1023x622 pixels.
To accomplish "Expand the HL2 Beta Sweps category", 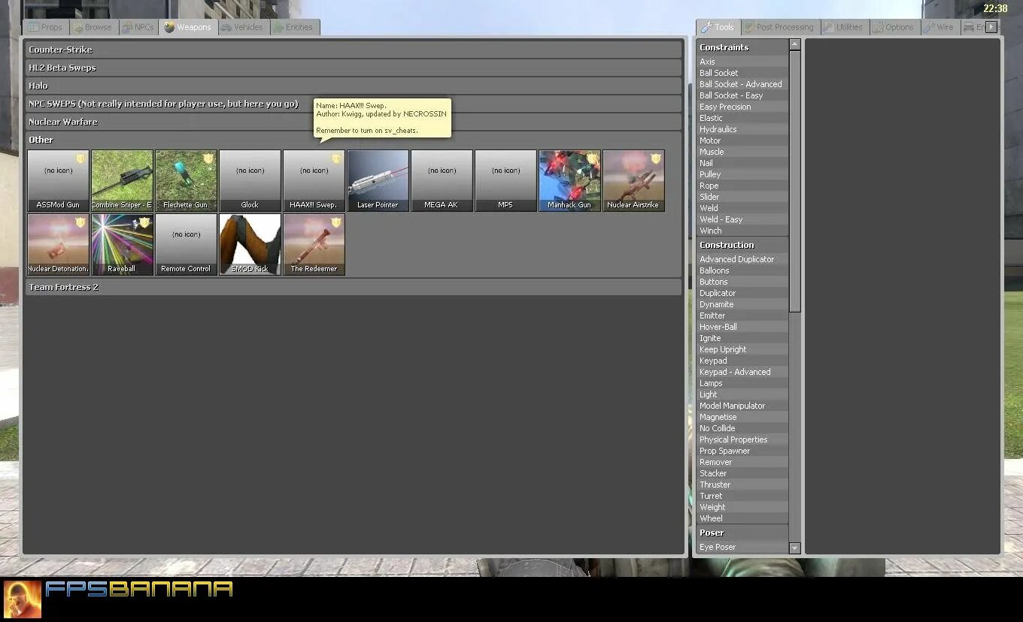I will click(354, 68).
